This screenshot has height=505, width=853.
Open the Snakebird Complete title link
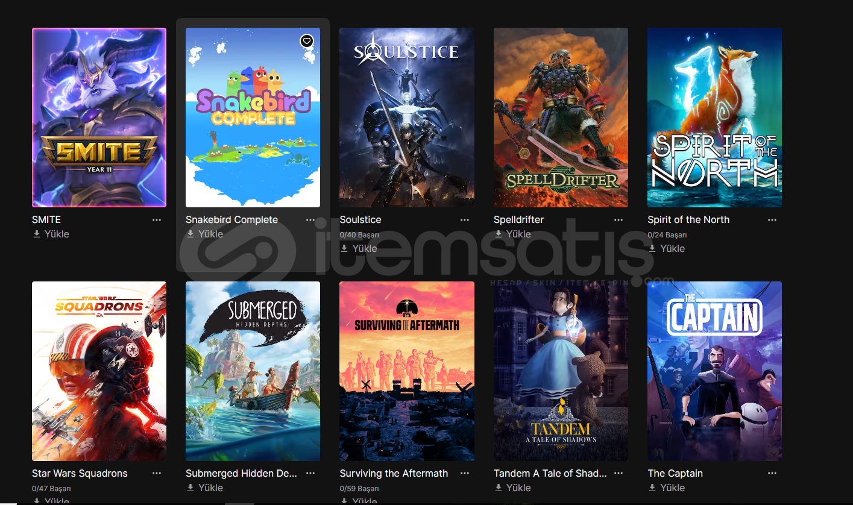coord(231,220)
